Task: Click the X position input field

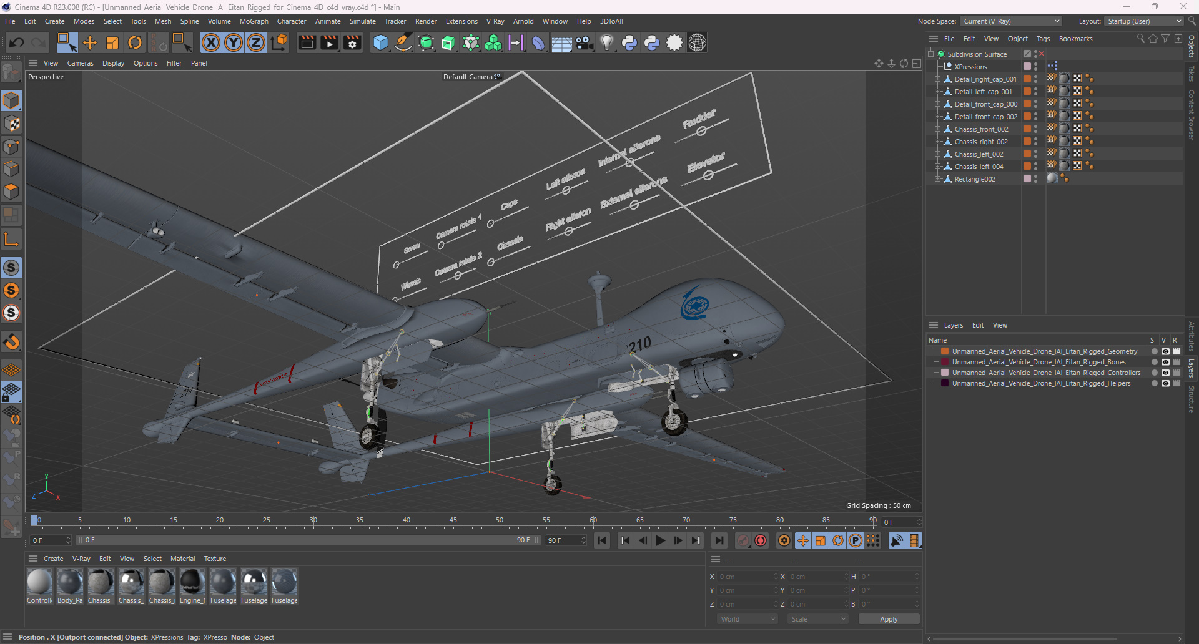Action: [x=746, y=577]
